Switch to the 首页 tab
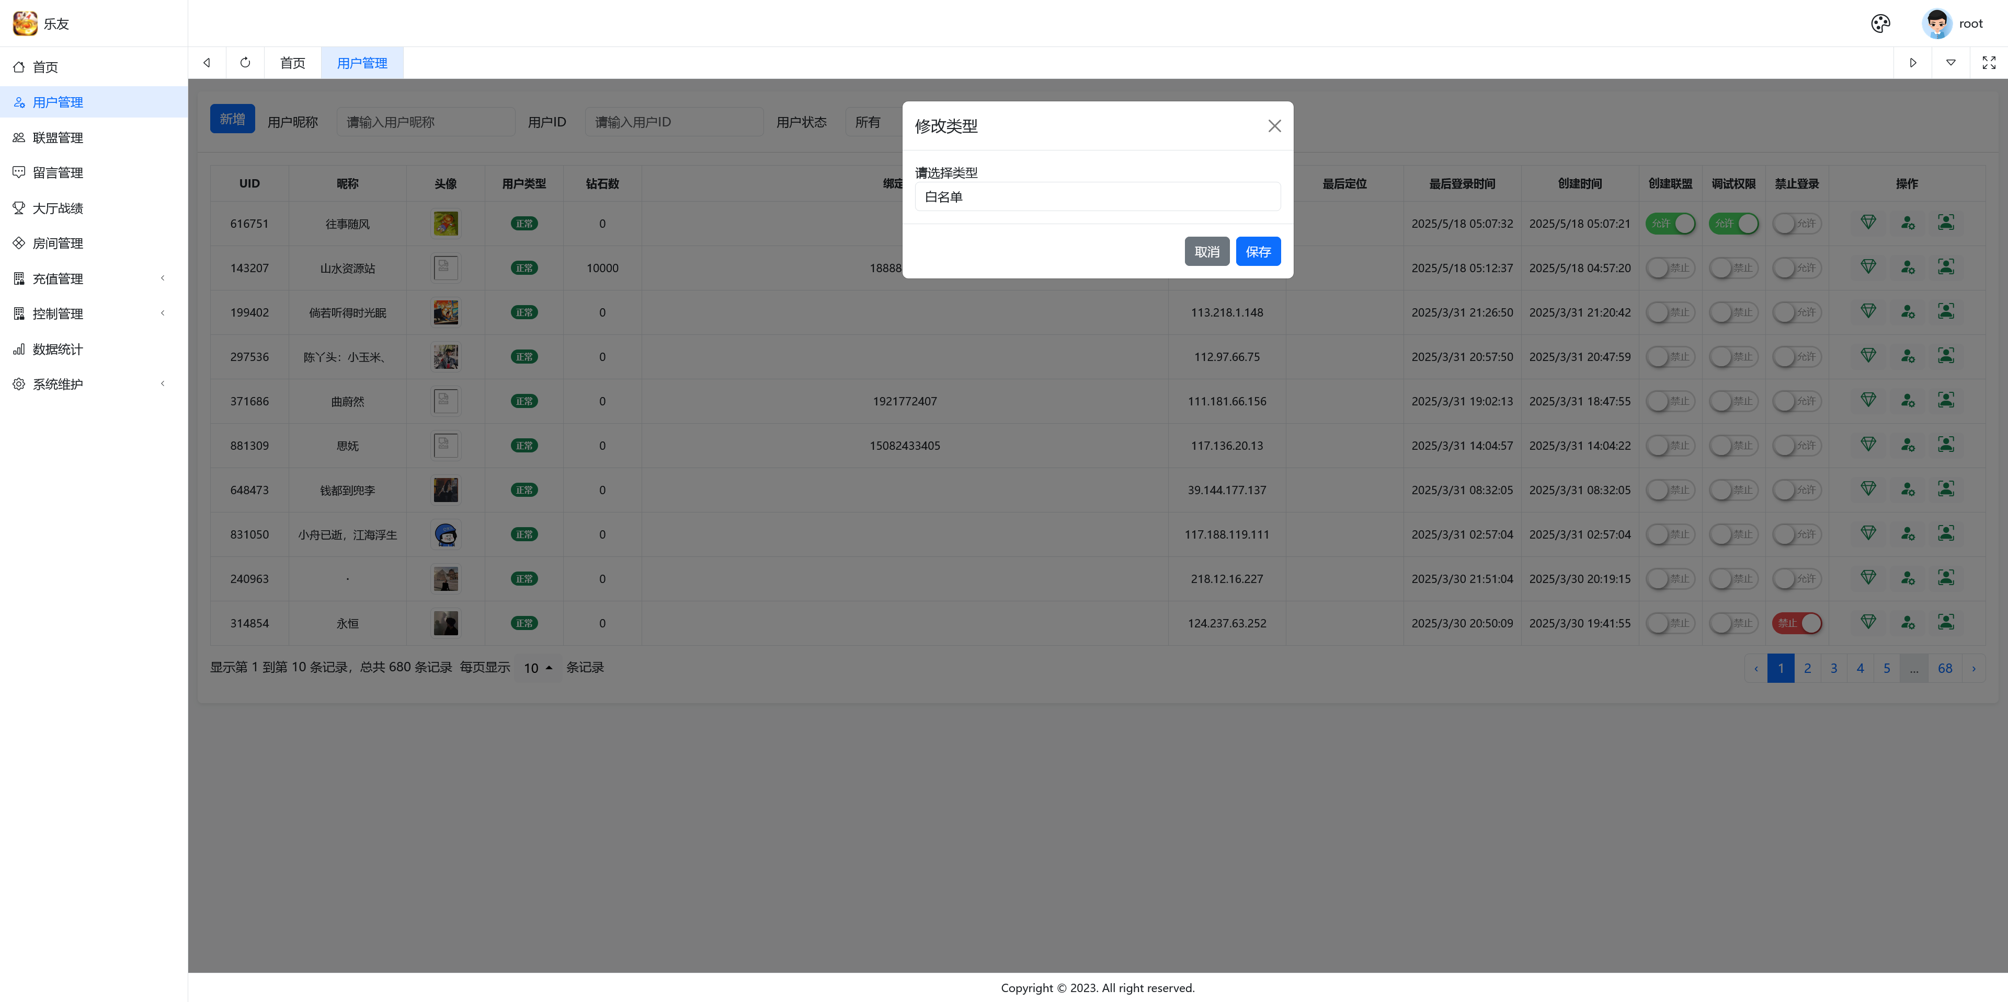Screen dimensions: 2008x1002 (292, 63)
